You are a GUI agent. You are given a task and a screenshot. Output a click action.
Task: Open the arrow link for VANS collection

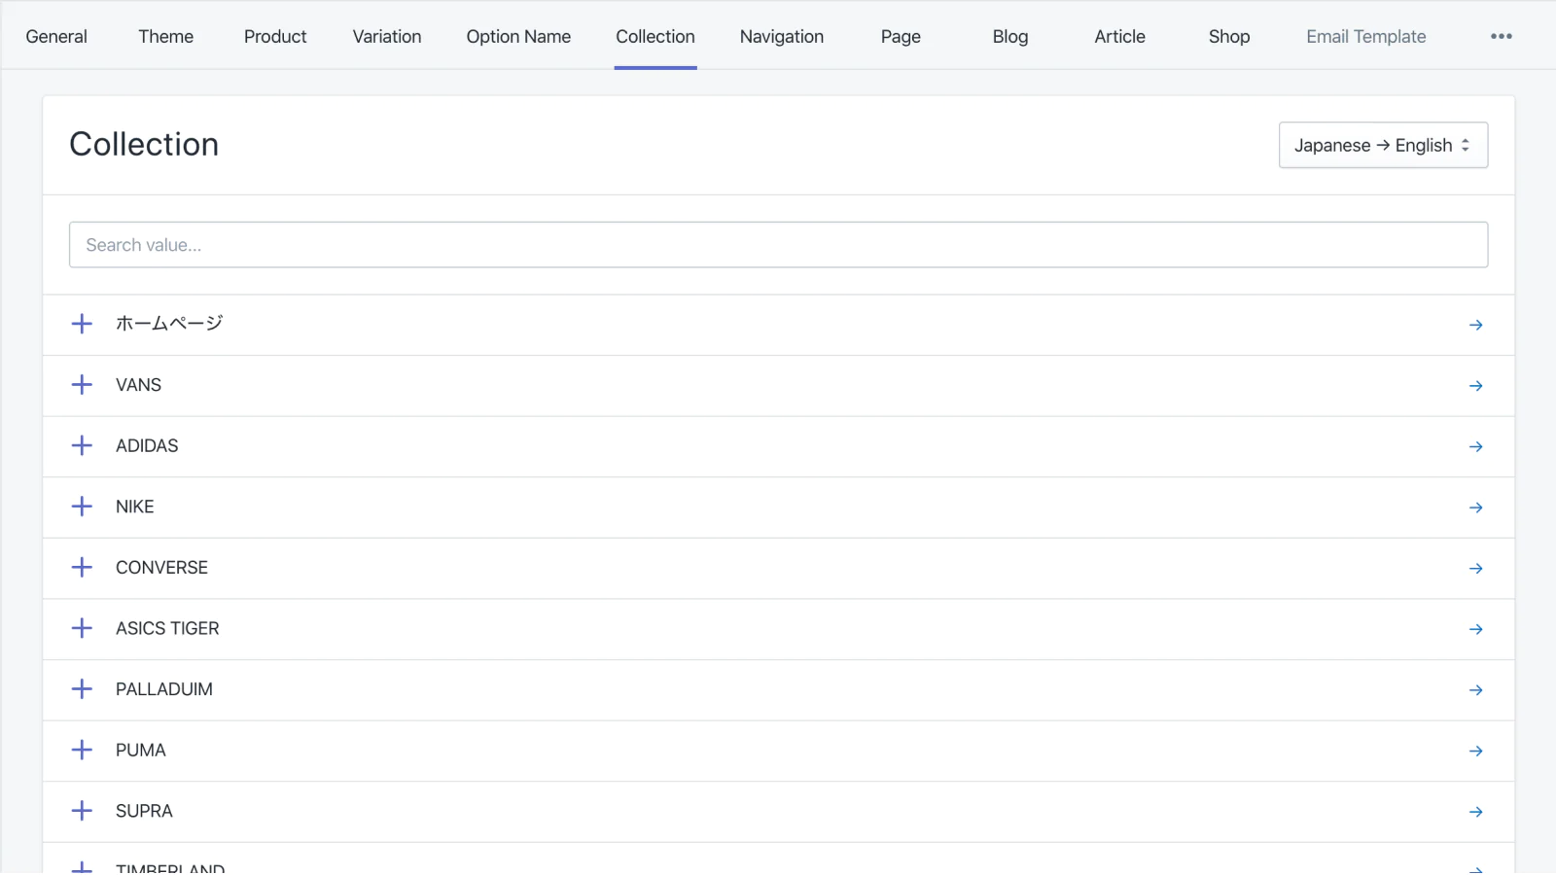1475,386
